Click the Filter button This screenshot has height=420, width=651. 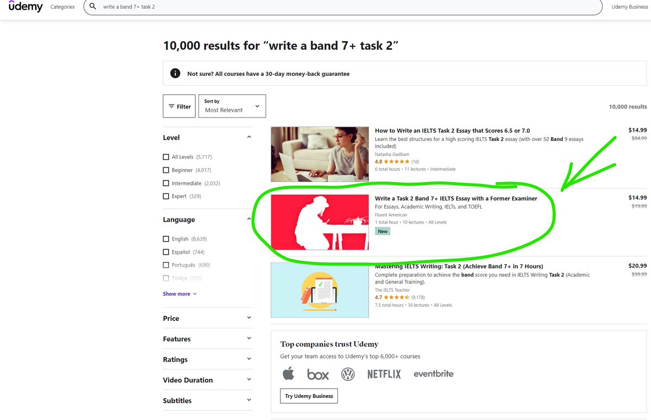(x=179, y=106)
